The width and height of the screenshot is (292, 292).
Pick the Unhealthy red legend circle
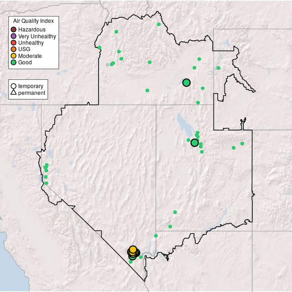pyautogui.click(x=14, y=43)
